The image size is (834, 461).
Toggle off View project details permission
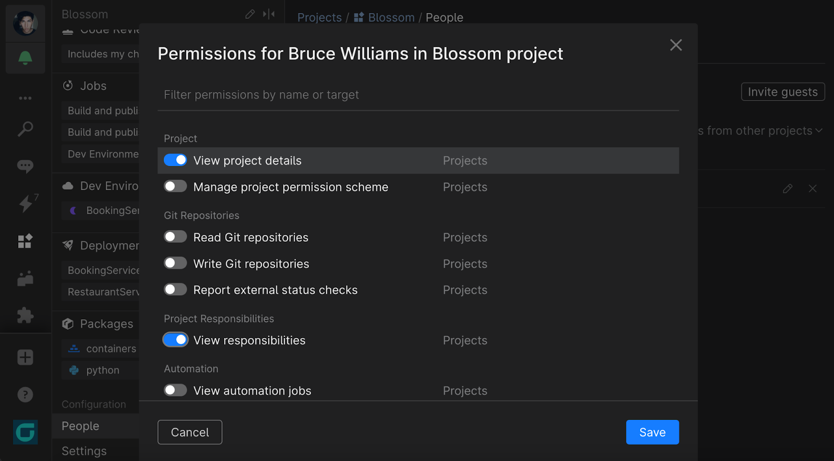175,160
